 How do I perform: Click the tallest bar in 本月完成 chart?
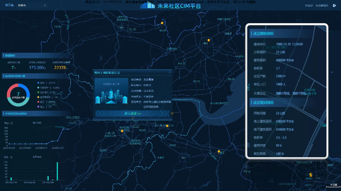click(57, 171)
